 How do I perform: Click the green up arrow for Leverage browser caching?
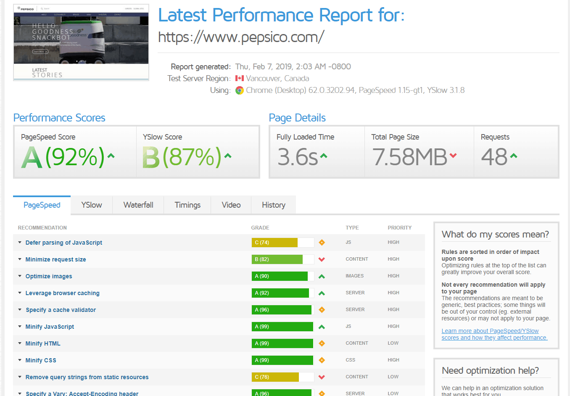click(322, 293)
